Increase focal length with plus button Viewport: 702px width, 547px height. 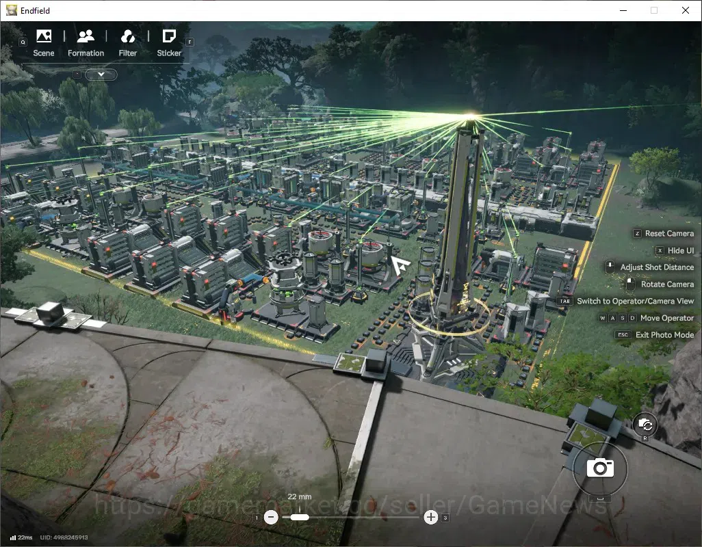[x=430, y=518]
